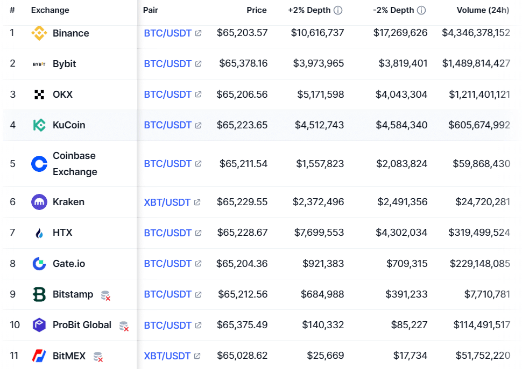
Task: Click the Volume (24h) column header
Action: 483,10
